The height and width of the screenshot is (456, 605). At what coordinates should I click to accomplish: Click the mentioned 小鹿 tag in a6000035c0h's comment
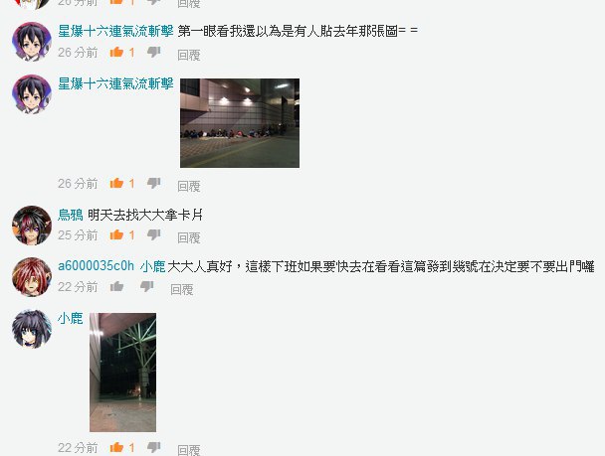point(153,266)
